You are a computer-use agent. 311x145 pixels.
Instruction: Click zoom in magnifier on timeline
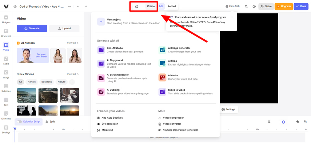298,122
